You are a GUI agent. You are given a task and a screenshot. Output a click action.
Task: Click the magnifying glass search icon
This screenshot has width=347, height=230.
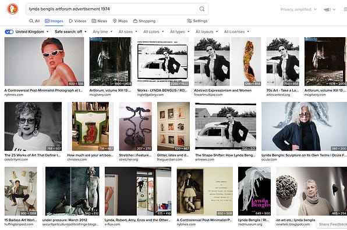(202, 9)
